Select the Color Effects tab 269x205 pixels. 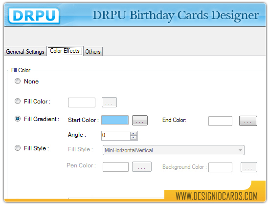(65, 51)
